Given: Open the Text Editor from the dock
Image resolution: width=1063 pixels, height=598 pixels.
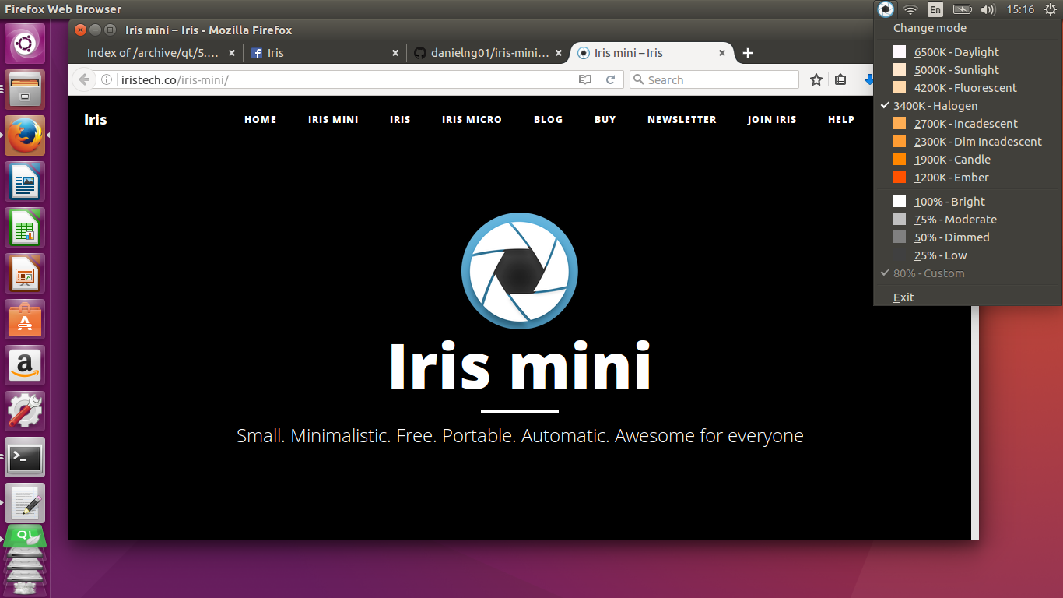Looking at the screenshot, I should coord(25,504).
